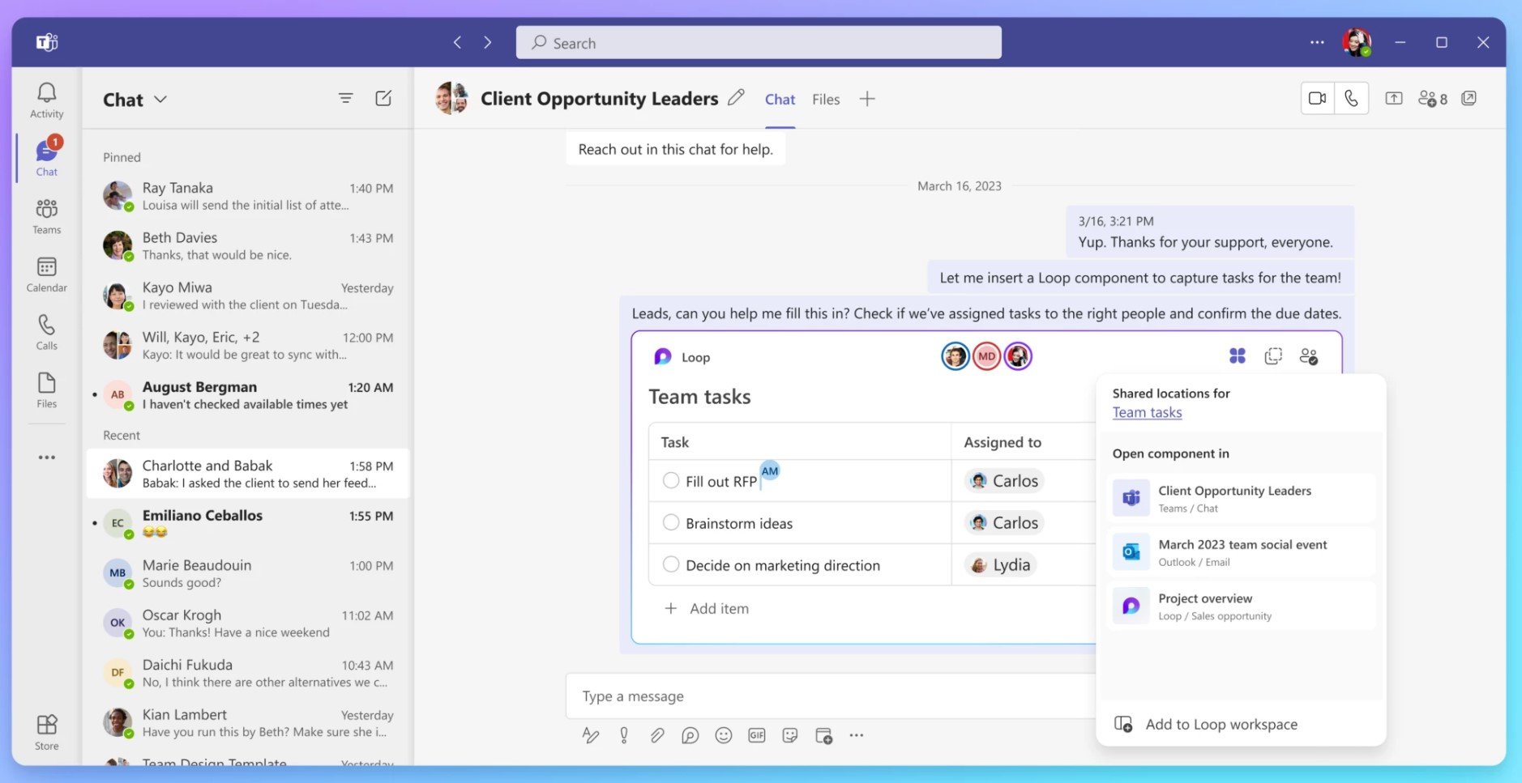Open Calls from the sidebar
Viewport: 1522px width, 783px height.
(x=46, y=333)
